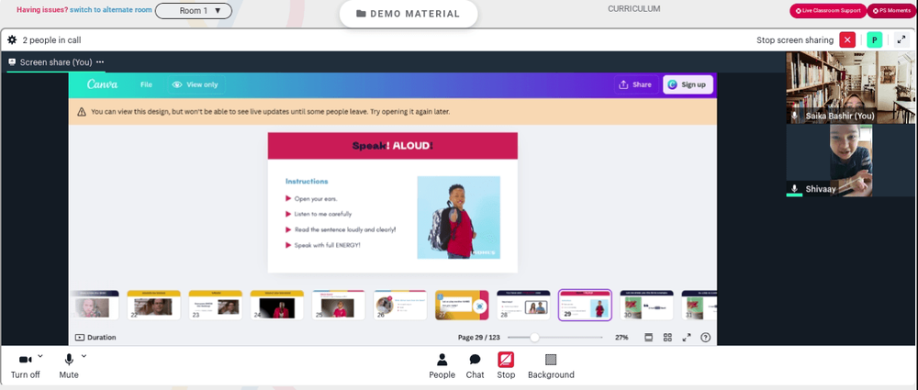The image size is (918, 390).
Task: Open Screen share tab options menu
Action: pos(100,62)
